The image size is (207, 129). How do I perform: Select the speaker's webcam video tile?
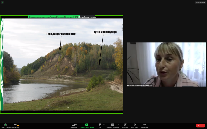tap(166, 64)
